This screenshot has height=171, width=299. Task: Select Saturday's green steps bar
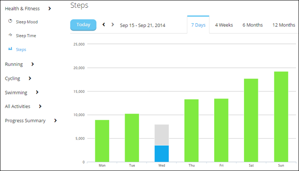pyautogui.click(x=251, y=120)
